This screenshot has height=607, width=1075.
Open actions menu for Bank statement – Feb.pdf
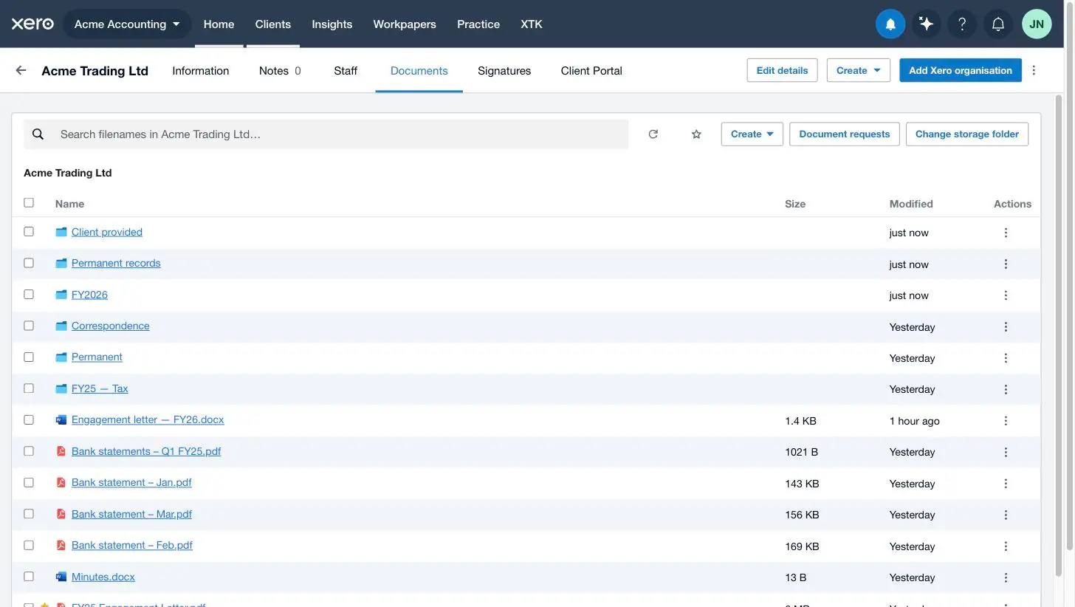pyautogui.click(x=1006, y=546)
